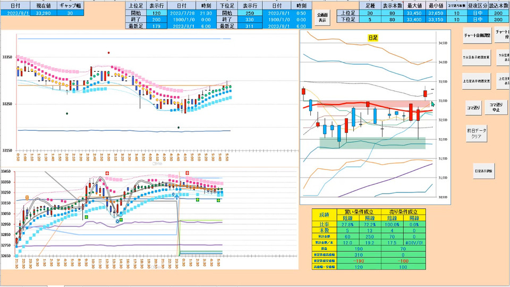Screen dimensions: 510x287
Task: Click the 上位足表示範囲変更 button
Action: pyautogui.click(x=476, y=81)
